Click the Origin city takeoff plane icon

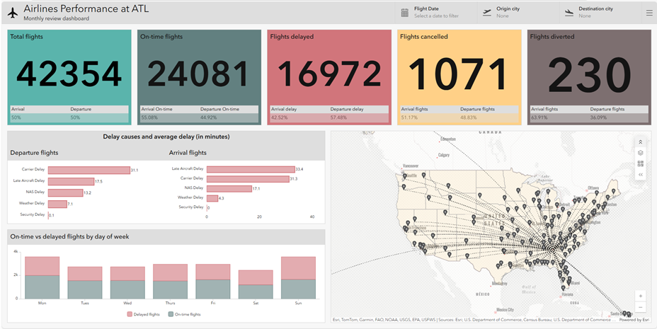[486, 13]
